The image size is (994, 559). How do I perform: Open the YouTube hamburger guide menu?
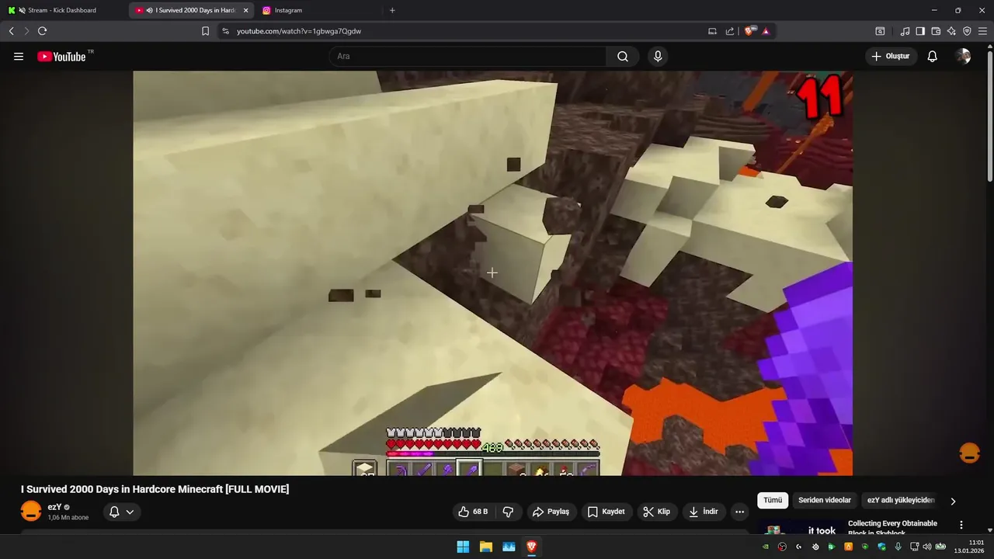pyautogui.click(x=19, y=57)
